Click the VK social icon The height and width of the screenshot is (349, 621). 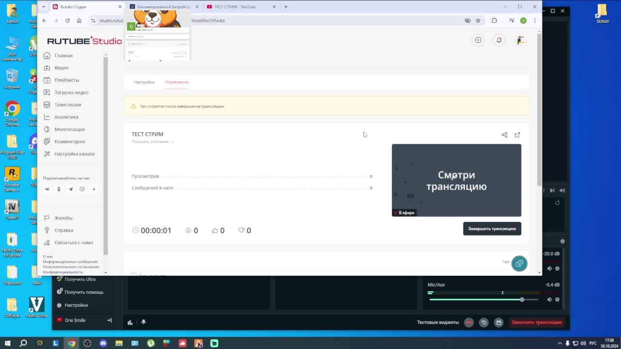(x=47, y=189)
